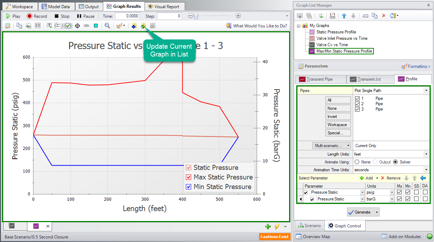This screenshot has width=434, height=242.
Task: Click the slider minus button
Action: pyautogui.click(x=190, y=16)
